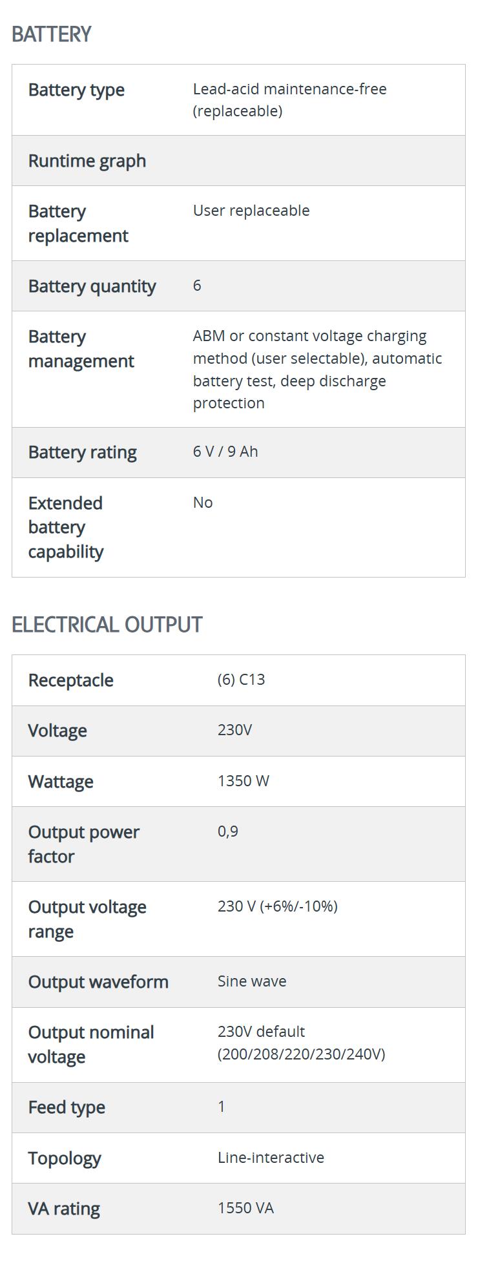Click the Output power factor label
The height and width of the screenshot is (1263, 478).
click(x=83, y=844)
